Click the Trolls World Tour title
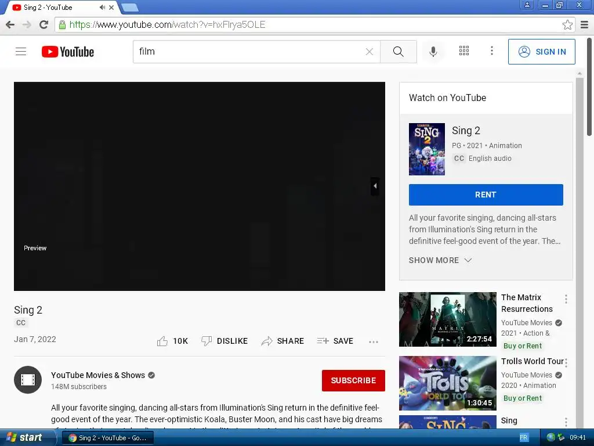 tap(533, 361)
